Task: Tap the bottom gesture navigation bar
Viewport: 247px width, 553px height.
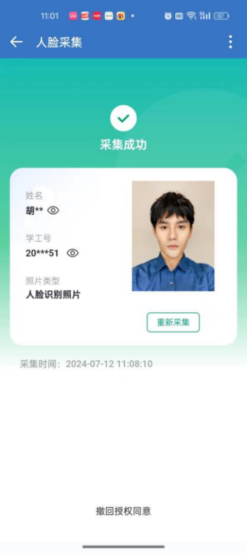Action: [x=123, y=547]
